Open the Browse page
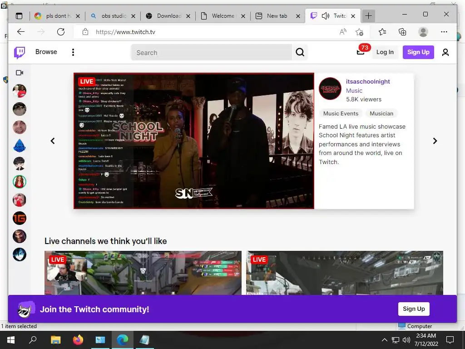 [x=46, y=52]
